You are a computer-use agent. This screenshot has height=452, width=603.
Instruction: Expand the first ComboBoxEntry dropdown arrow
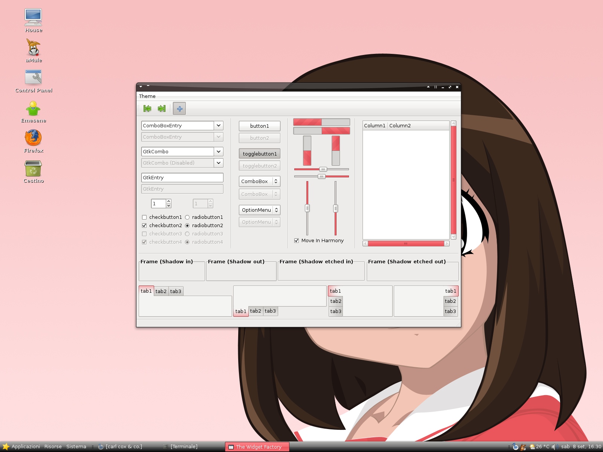click(x=219, y=125)
